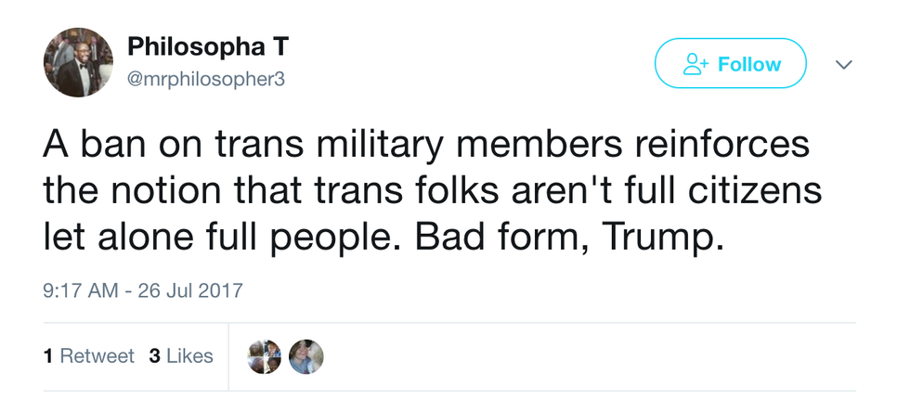This screenshot has width=910, height=399.
Task: Open Philosopha T's profile picture
Action: (x=72, y=62)
